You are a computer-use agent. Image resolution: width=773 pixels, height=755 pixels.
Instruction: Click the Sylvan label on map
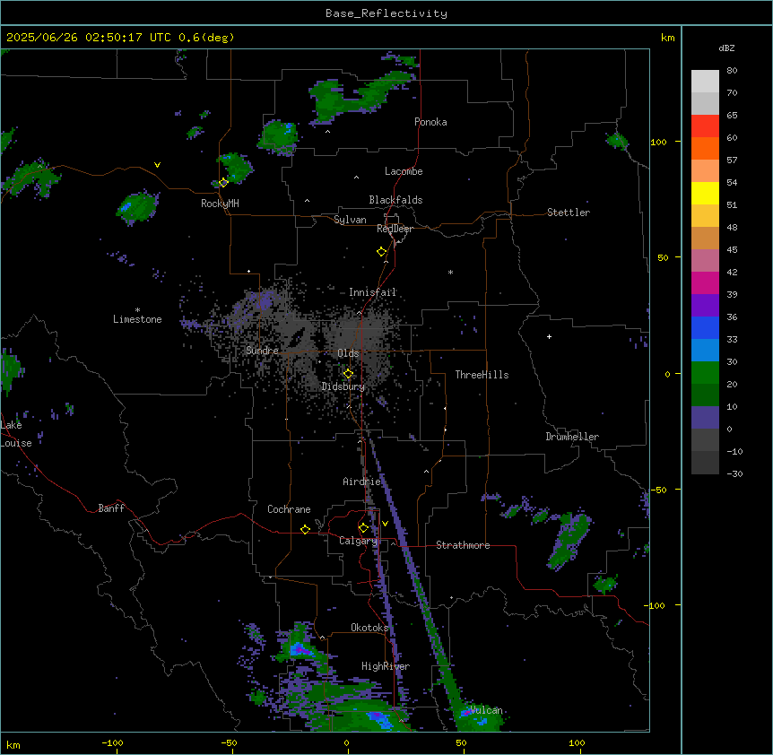[x=350, y=220]
